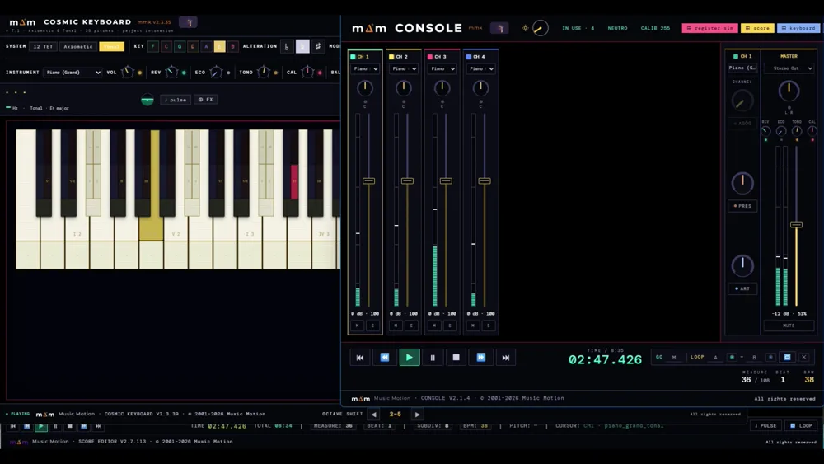Click the ECO knob in Cosmic Keyboard
Screen dimensions: 824x464
coord(216,72)
